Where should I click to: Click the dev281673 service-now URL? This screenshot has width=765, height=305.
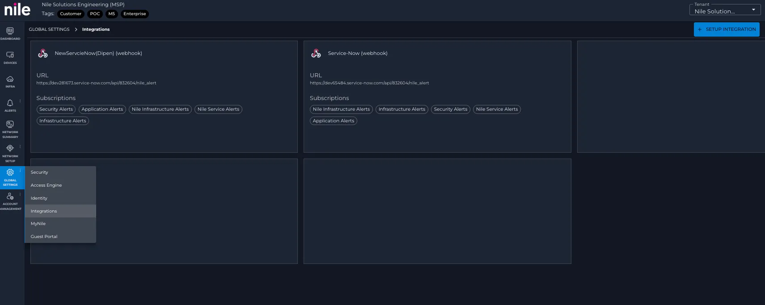[96, 83]
